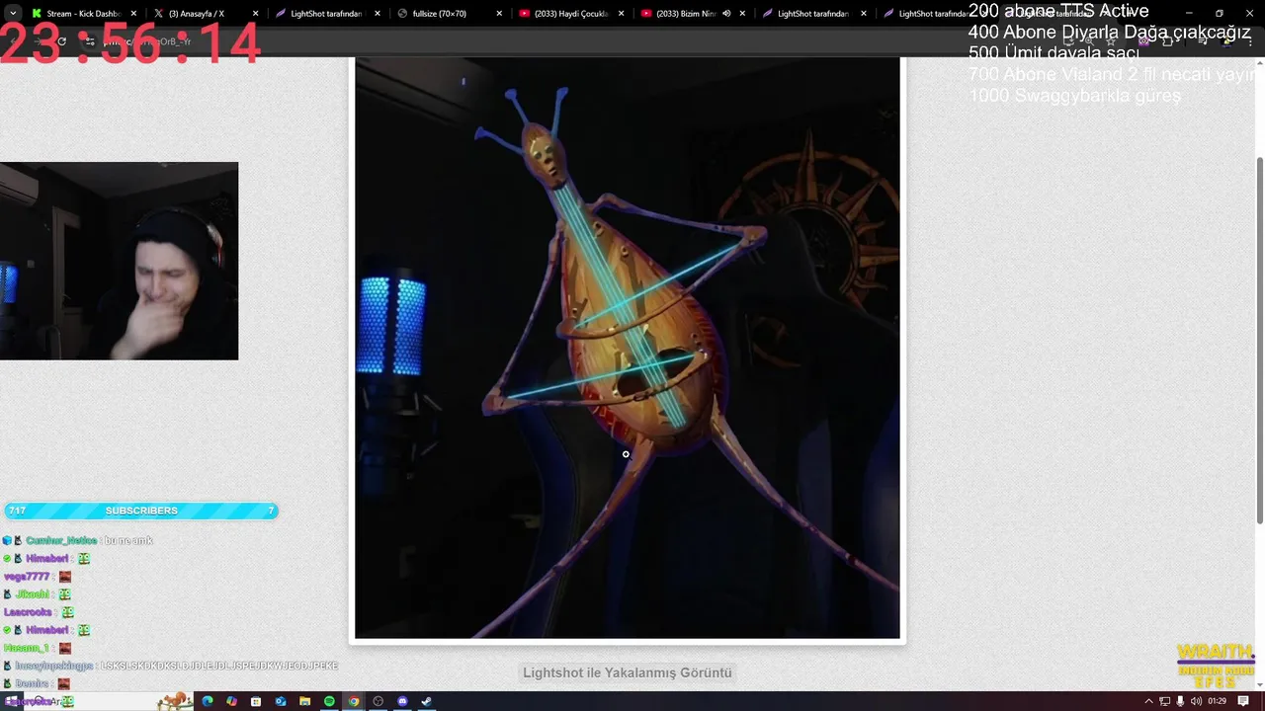This screenshot has width=1265, height=711.
Task: Switch to Google Chrome in the taskbar
Action: pos(354,701)
